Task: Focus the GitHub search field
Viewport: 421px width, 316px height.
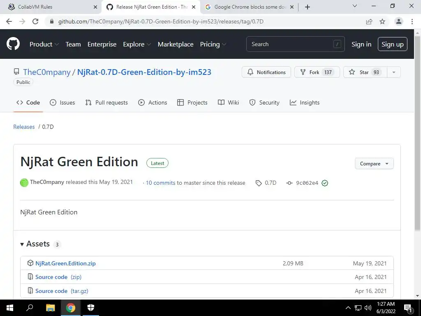Action: pyautogui.click(x=295, y=44)
